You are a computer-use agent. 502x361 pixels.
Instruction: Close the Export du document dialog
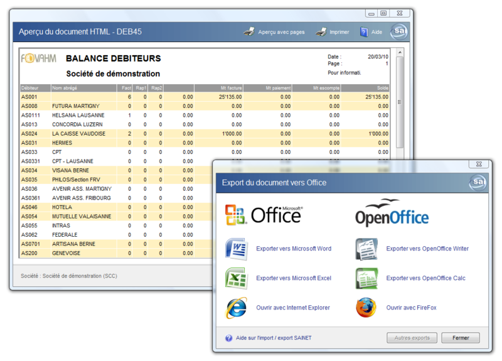tap(460, 338)
